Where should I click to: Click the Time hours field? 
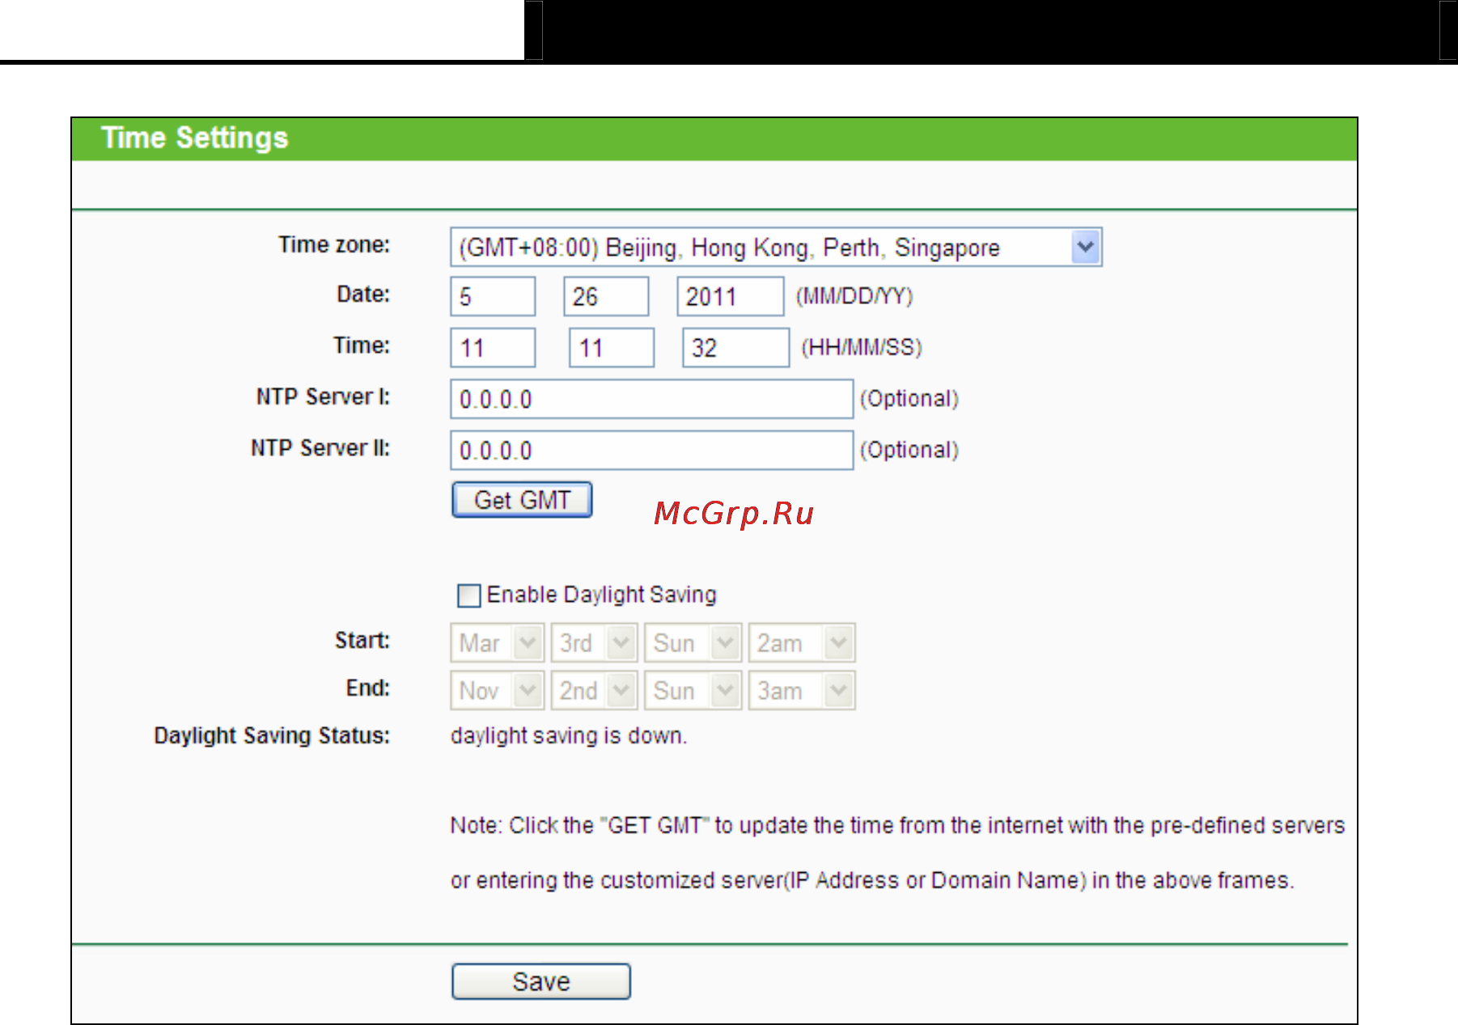492,348
